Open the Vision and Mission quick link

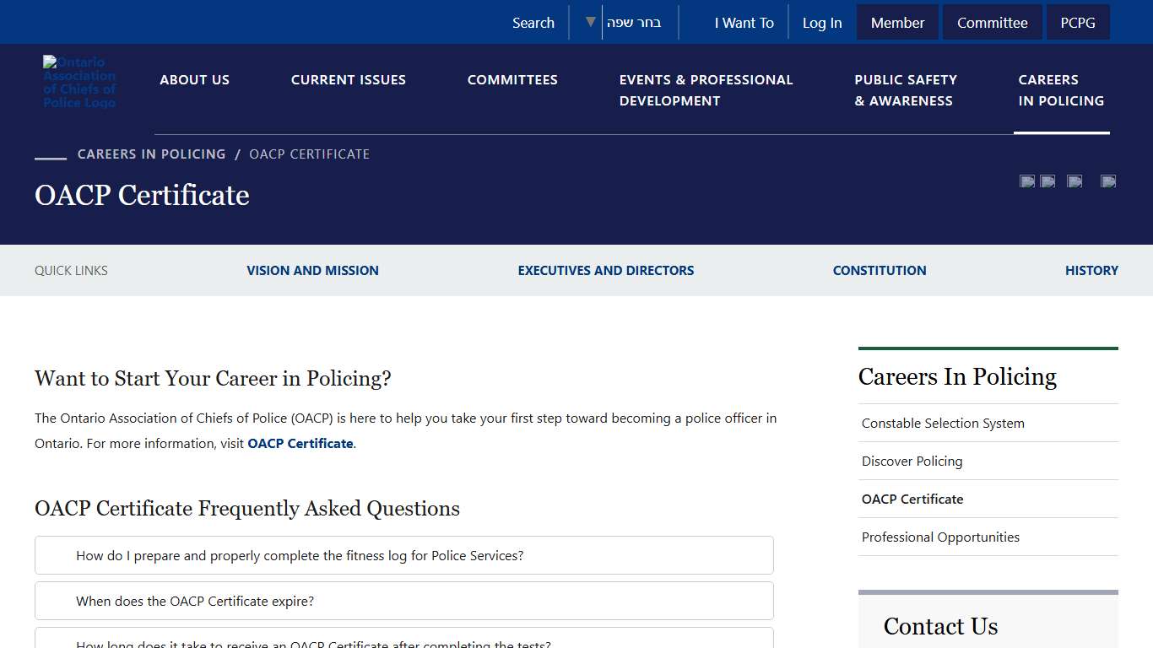(x=312, y=270)
